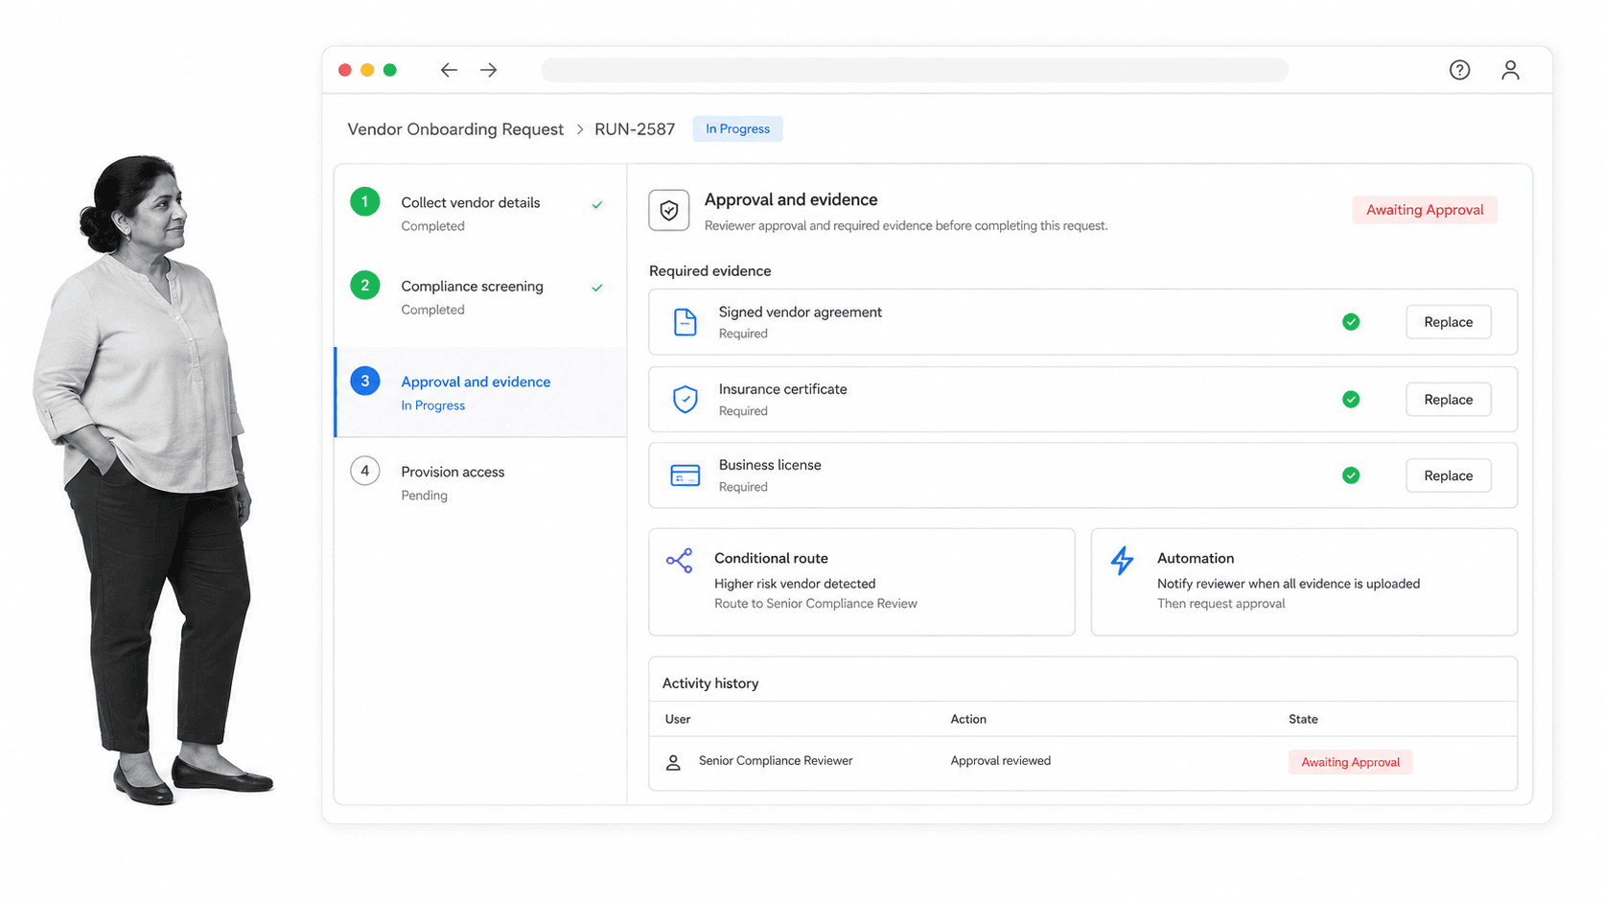This screenshot has width=1603, height=902.
Task: Select the Approval and evidence step
Action: 480,392
